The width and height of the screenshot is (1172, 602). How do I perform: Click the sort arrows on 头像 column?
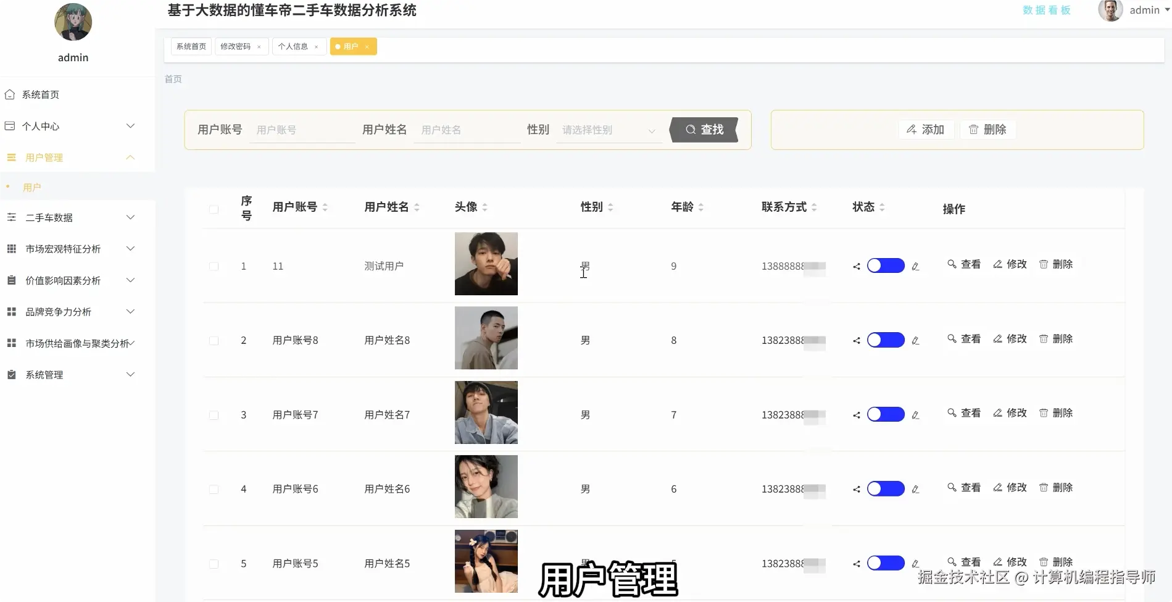pos(484,207)
